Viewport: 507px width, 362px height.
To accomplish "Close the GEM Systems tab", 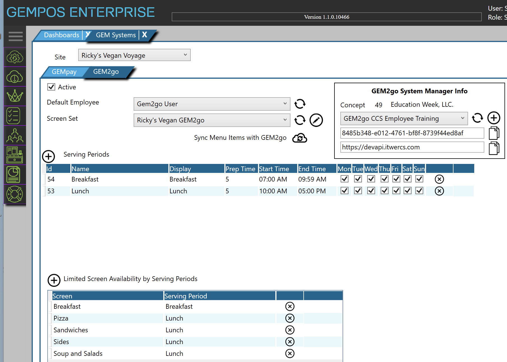I will point(145,35).
